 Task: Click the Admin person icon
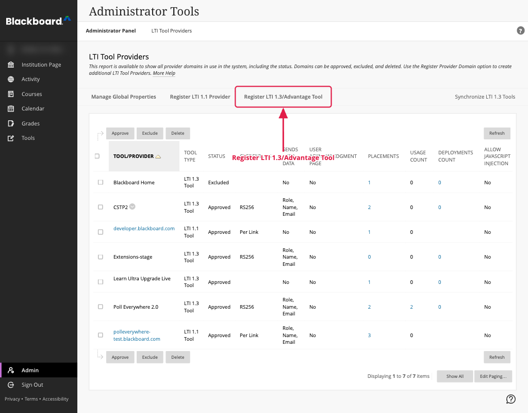(x=11, y=370)
